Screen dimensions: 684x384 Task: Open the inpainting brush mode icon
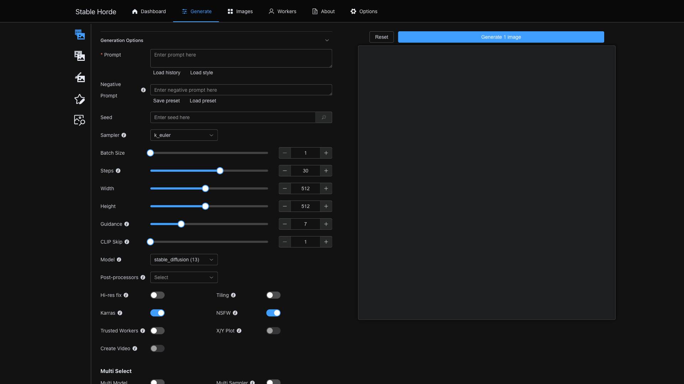(80, 78)
